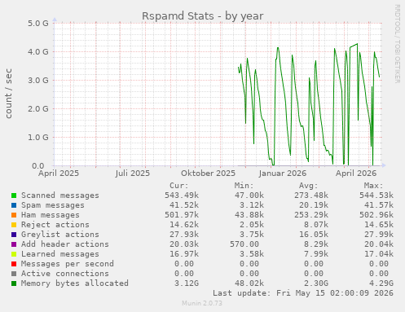The width and height of the screenshot is (405, 312).
Task: Click the Active connections gray legend swatch
Action: tap(14, 274)
